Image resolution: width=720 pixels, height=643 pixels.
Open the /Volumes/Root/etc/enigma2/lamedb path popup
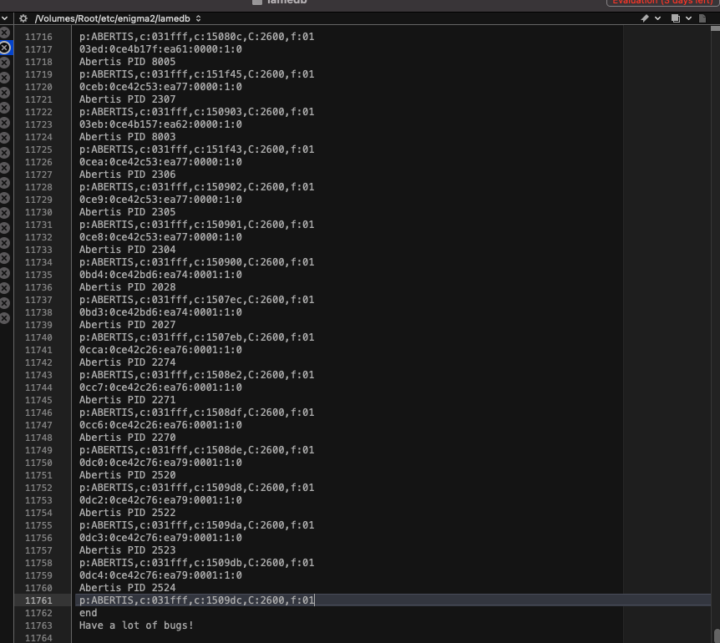pos(117,18)
